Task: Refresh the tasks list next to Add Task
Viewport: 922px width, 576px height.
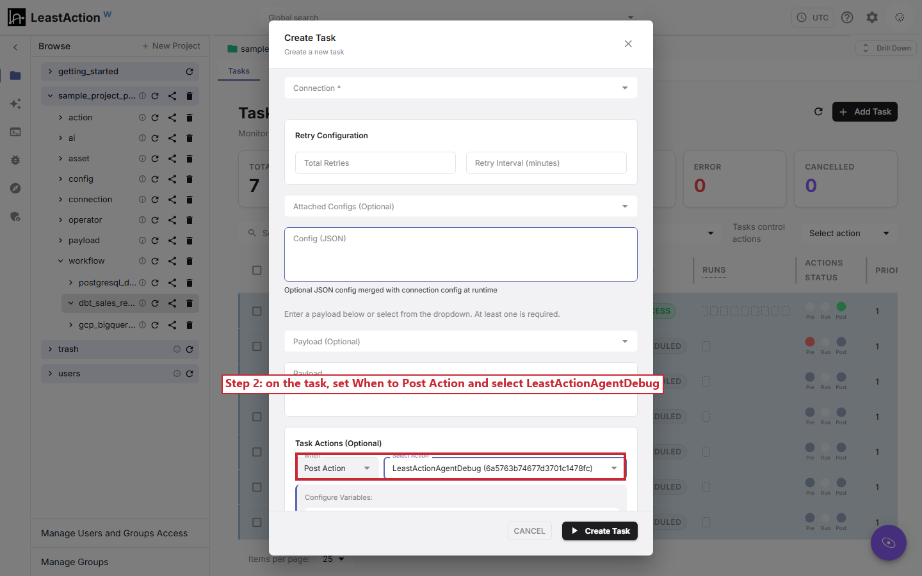Action: click(x=818, y=112)
